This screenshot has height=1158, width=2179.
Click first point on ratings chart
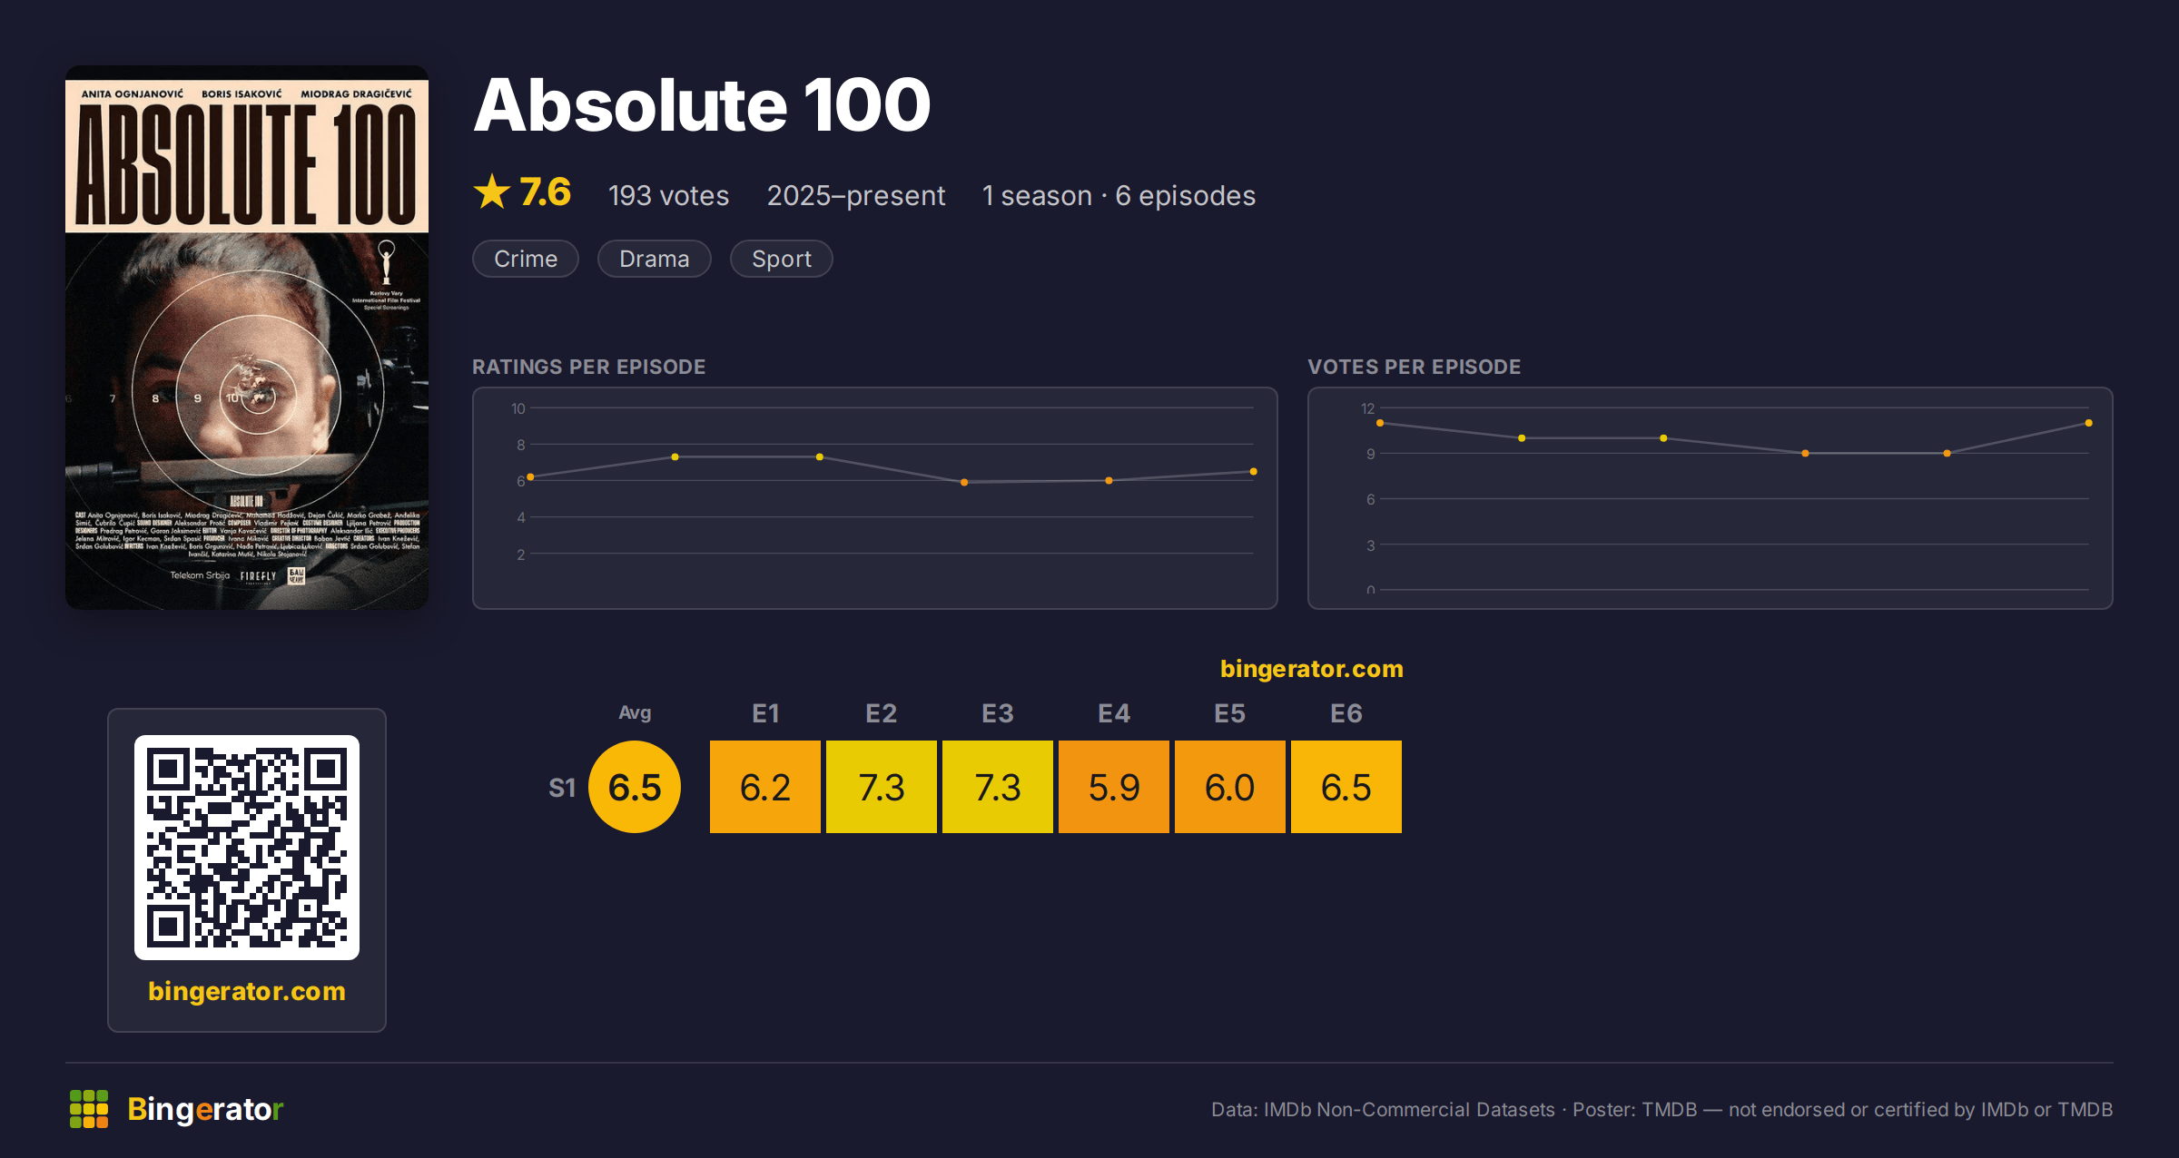(530, 476)
